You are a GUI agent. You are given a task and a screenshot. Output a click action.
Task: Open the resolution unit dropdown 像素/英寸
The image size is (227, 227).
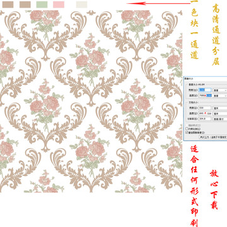tap(220, 119)
